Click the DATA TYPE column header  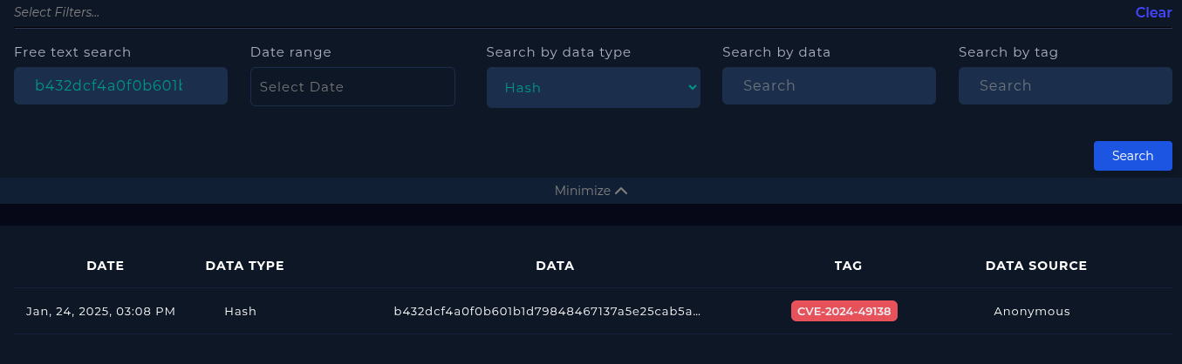[245, 266]
